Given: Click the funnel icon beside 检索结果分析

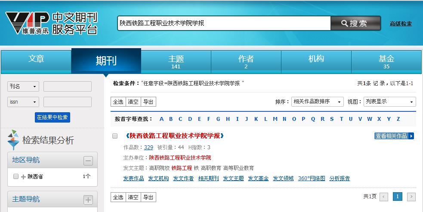Looking at the screenshot, I should pyautogui.click(x=13, y=140).
